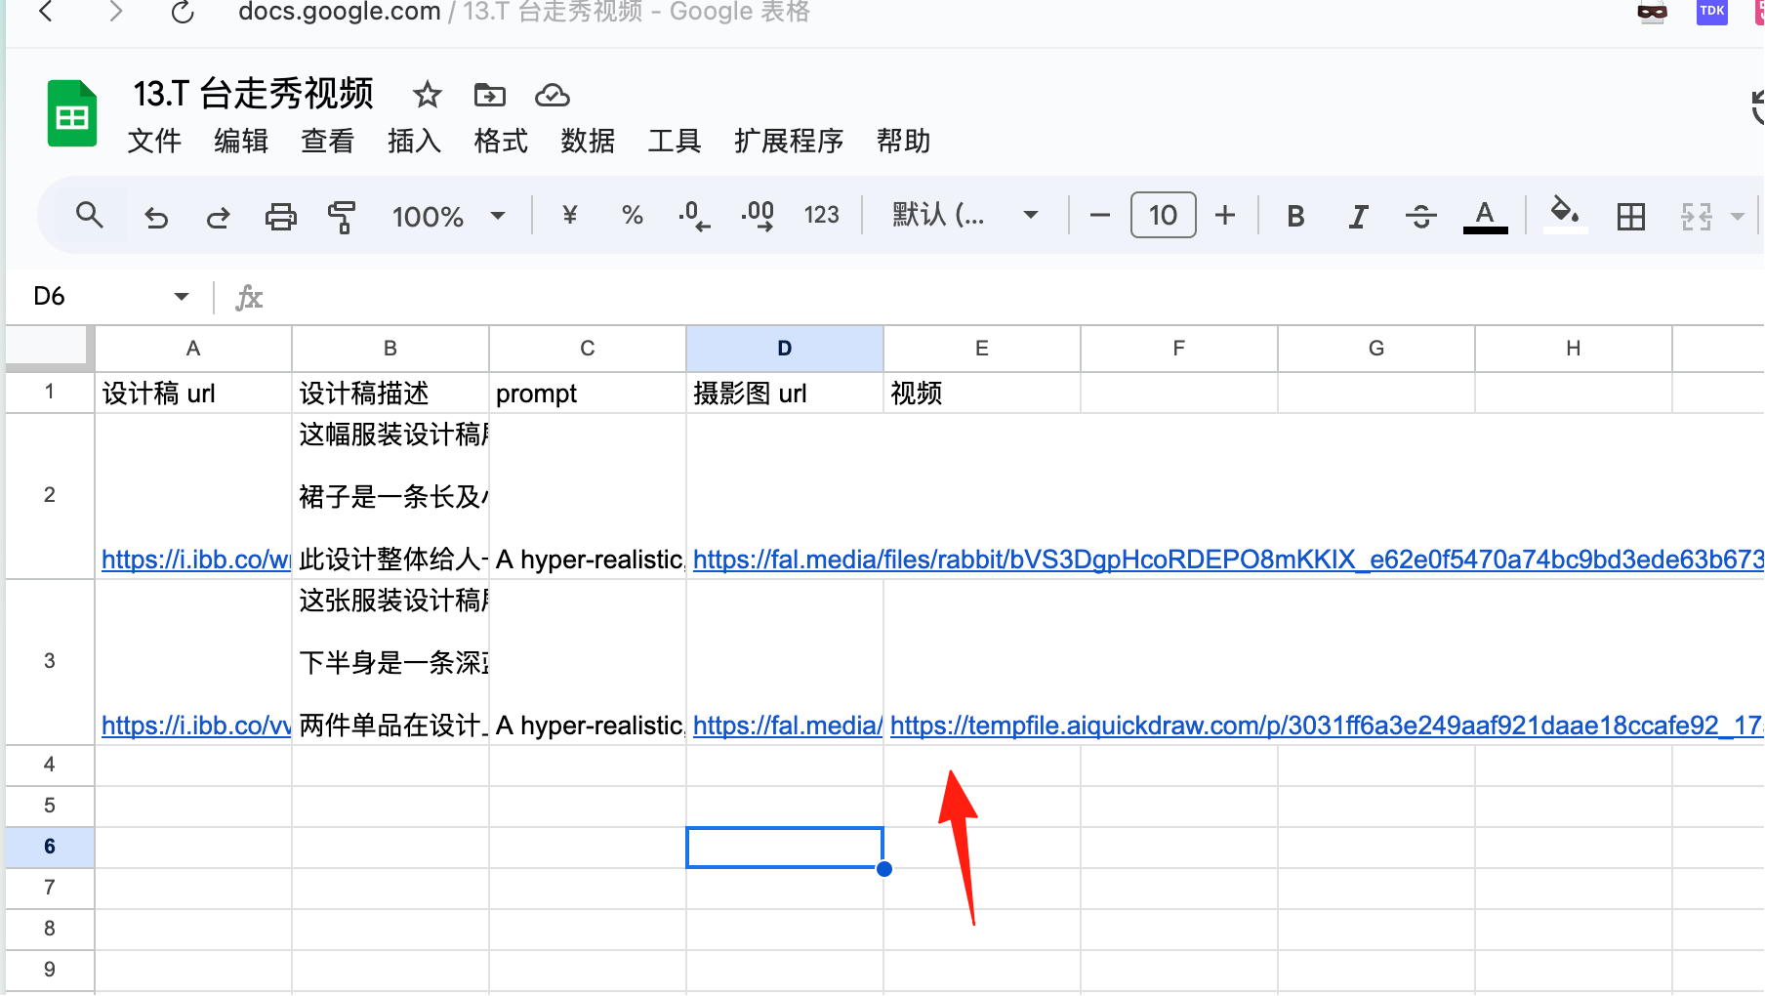Screen dimensions: 1765x996
Task: Open the fill color paint bucket
Action: pos(1565,215)
